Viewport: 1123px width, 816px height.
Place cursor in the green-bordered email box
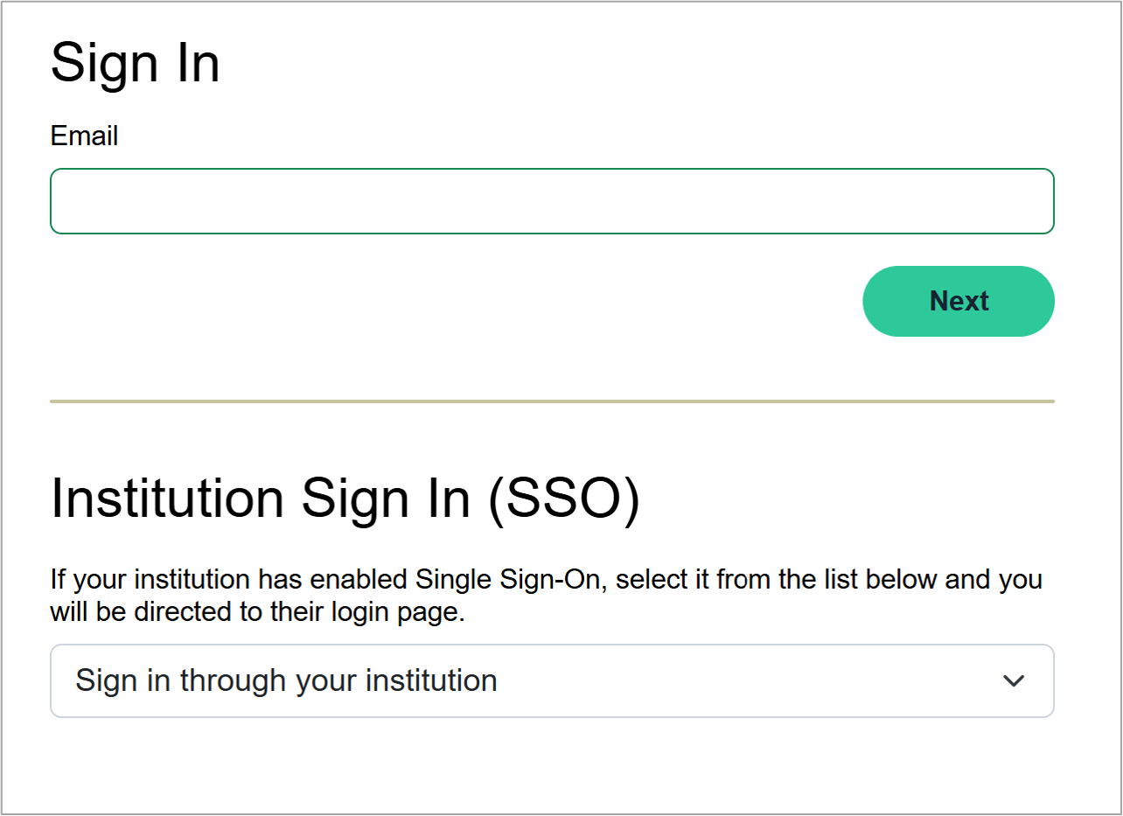pos(552,201)
